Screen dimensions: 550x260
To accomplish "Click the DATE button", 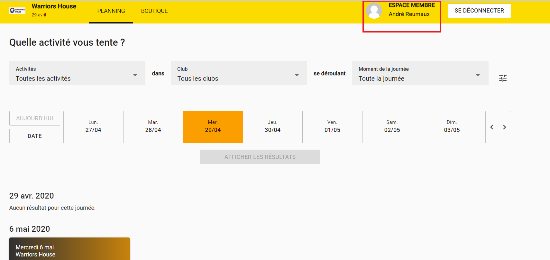I will tap(35, 136).
